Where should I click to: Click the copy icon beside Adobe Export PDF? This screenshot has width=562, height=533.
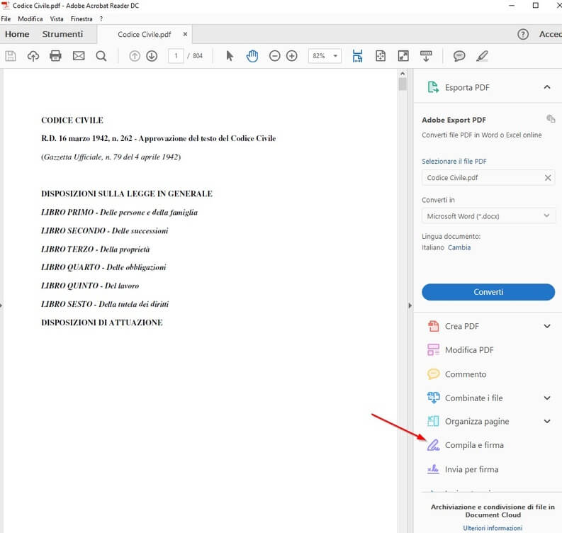coord(551,118)
